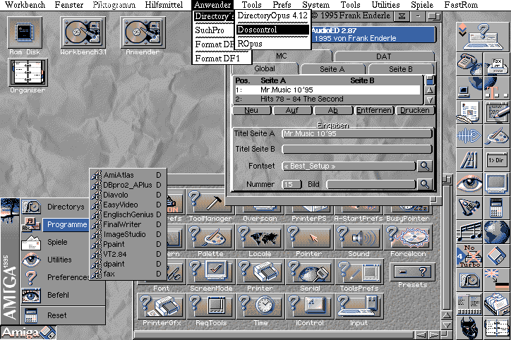Open the ToolsPrefs icon
Image resolution: width=511 pixels, height=340 pixels.
pyautogui.click(x=359, y=272)
